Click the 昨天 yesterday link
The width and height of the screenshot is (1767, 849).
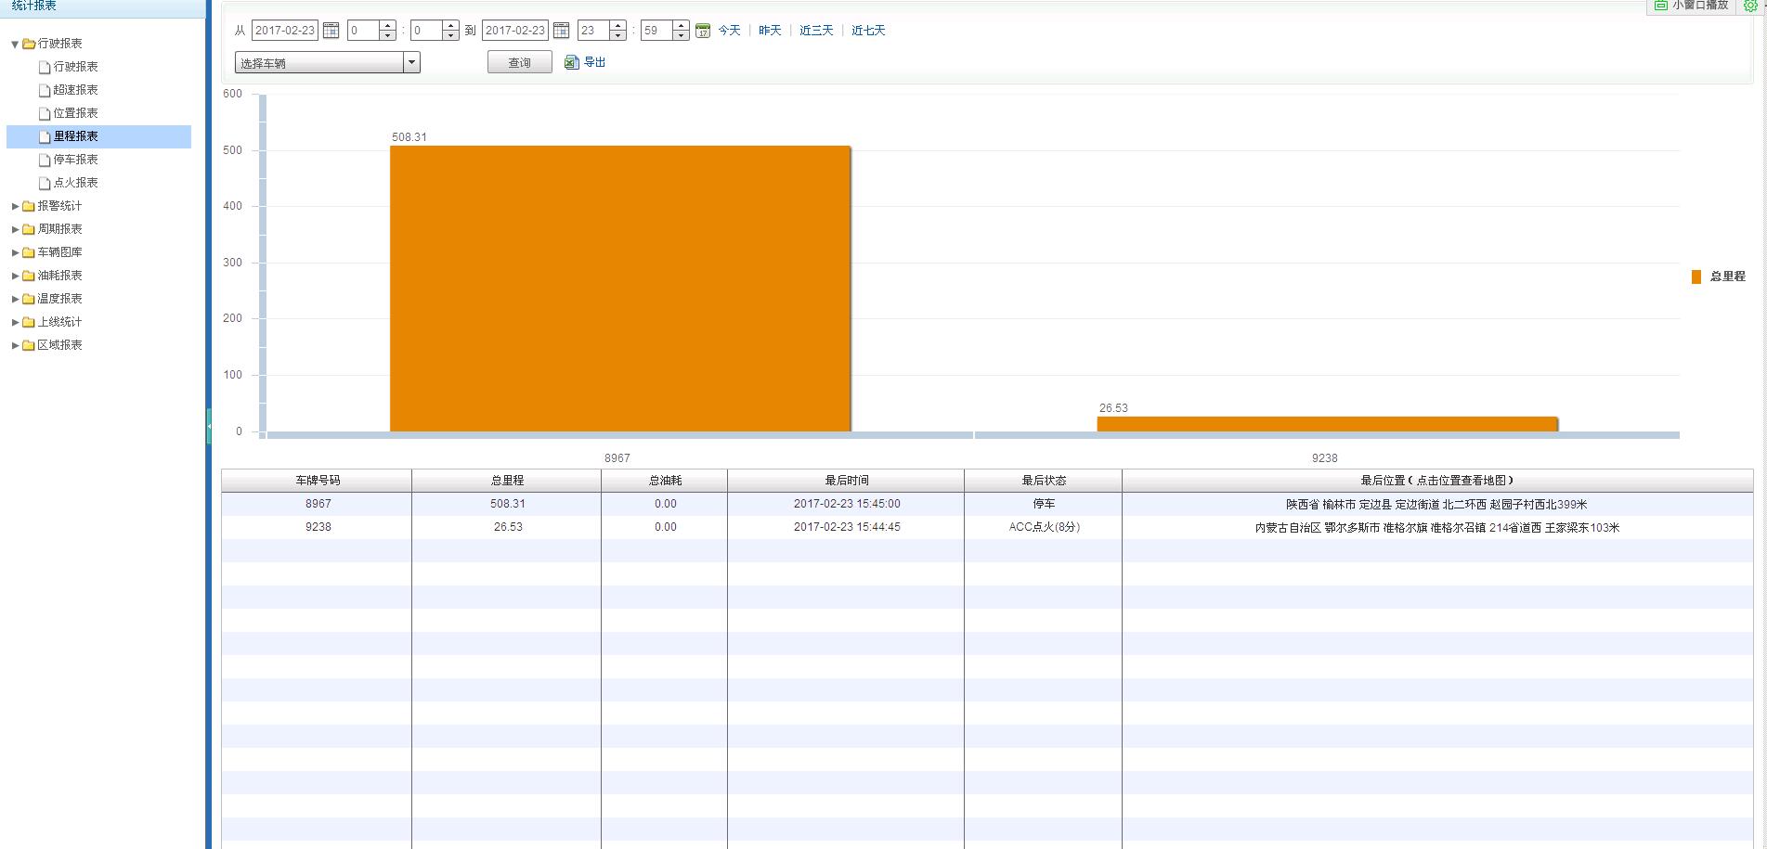coord(768,31)
